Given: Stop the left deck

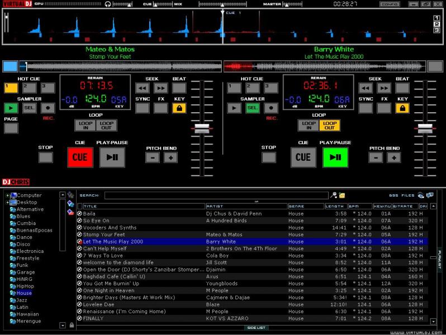Looking at the screenshot, I should [x=45, y=157].
